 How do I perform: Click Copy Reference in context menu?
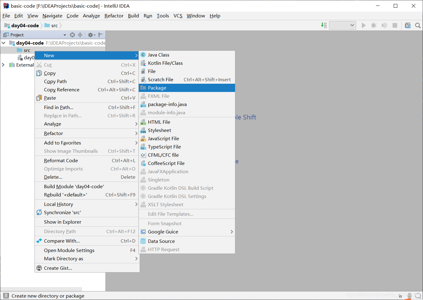point(87,90)
